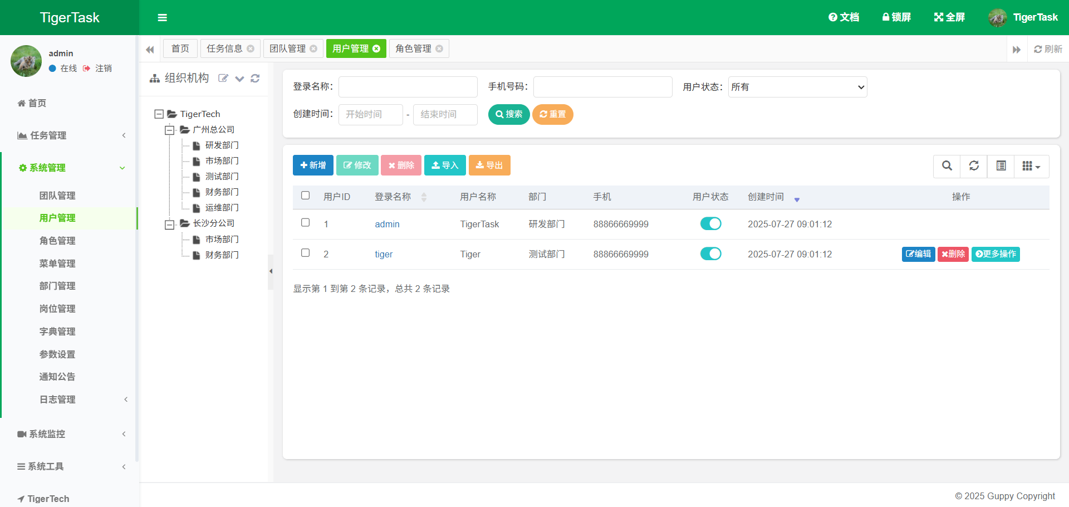Open 菜单管理 in the sidebar

click(57, 264)
